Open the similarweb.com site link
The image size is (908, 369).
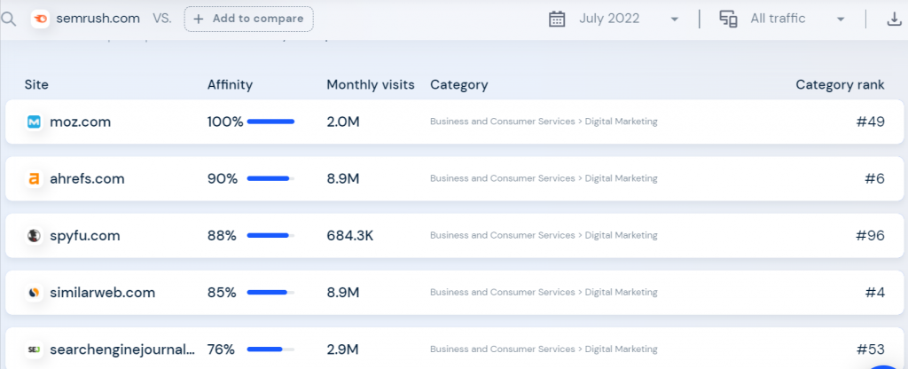pyautogui.click(x=103, y=293)
